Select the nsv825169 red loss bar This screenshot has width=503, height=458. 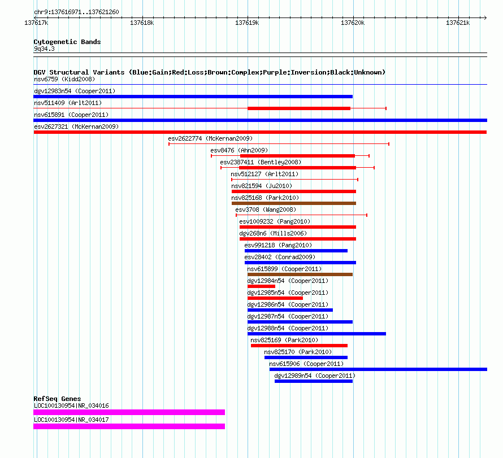(299, 346)
